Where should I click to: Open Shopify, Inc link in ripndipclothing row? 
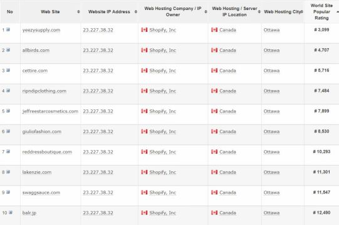(162, 91)
